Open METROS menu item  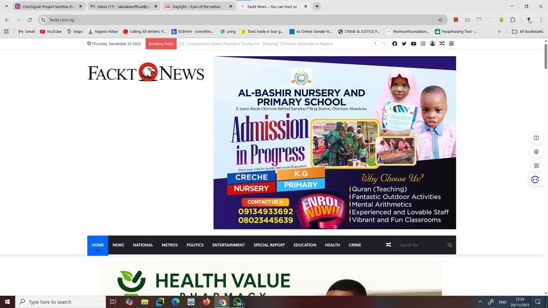click(170, 245)
